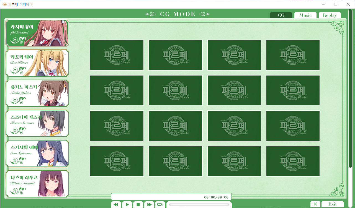The height and width of the screenshot is (208, 355).
Task: Open first CG thumbnail in third row
Action: click(x=117, y=126)
